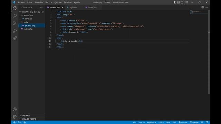
Task: Toggle secondary side bar layout icon
Action: click(x=182, y=2)
